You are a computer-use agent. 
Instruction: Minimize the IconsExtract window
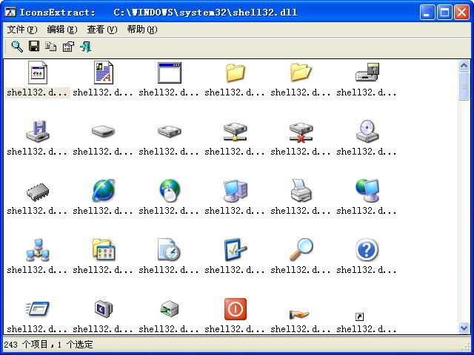[x=427, y=13]
